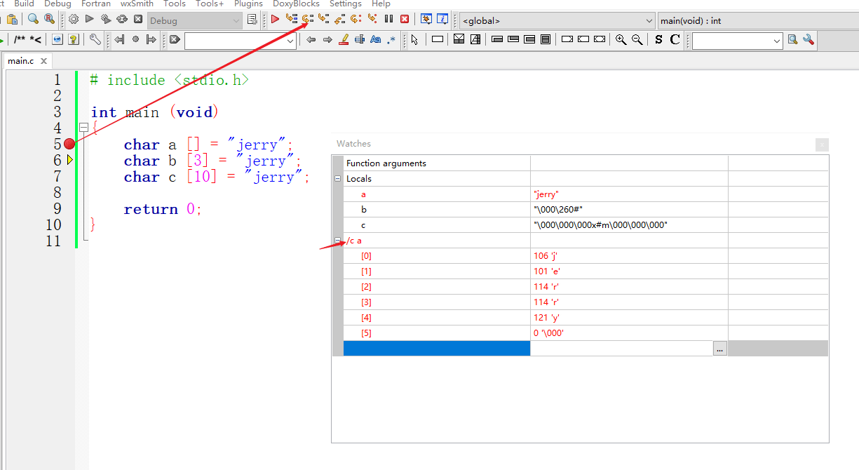Click the Step out debug icon

click(339, 20)
